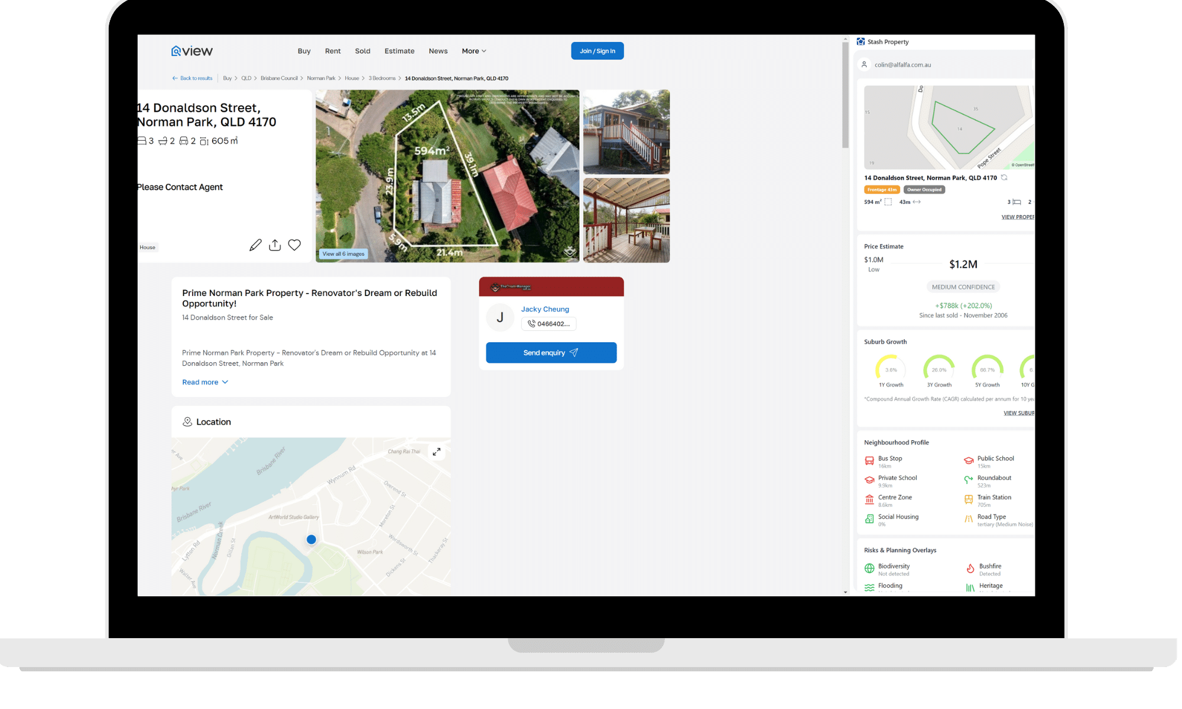This screenshot has height=709, width=1182.
Task: Click the 1Y Growth gauge
Action: point(891,370)
